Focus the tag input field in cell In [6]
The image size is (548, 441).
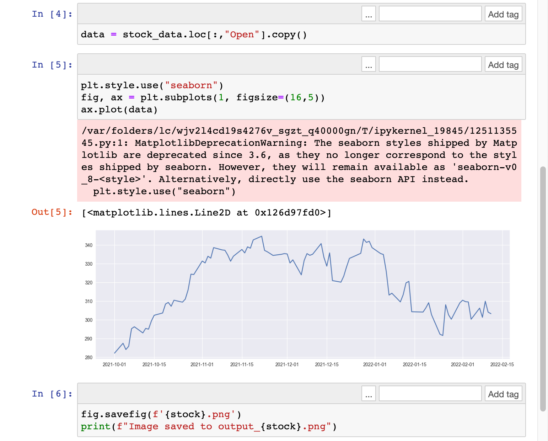pyautogui.click(x=430, y=394)
